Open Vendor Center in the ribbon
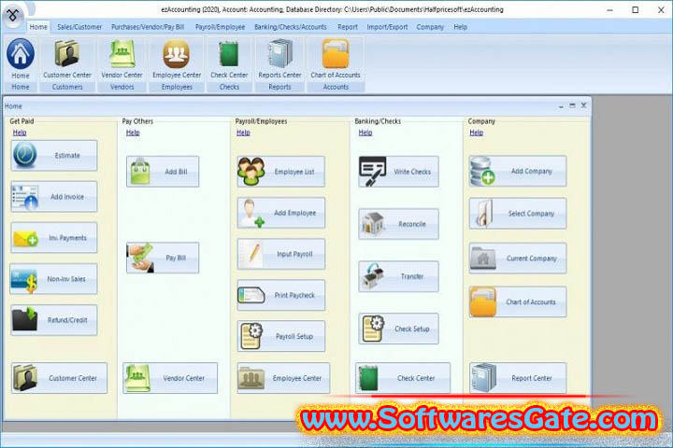The image size is (673, 448). coord(122,59)
